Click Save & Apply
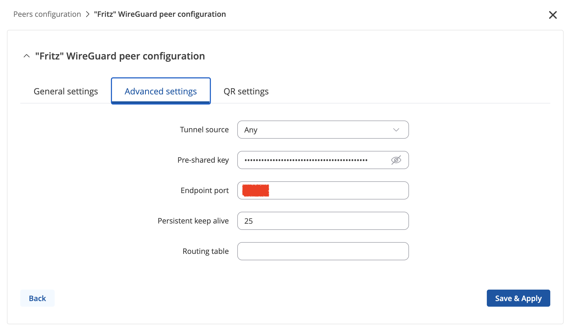This screenshot has height=328, width=570. pyautogui.click(x=518, y=298)
